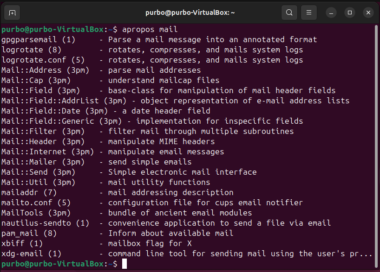
Task: Click description 'base-class for manipulation of mail header fields'
Action: [222, 90]
